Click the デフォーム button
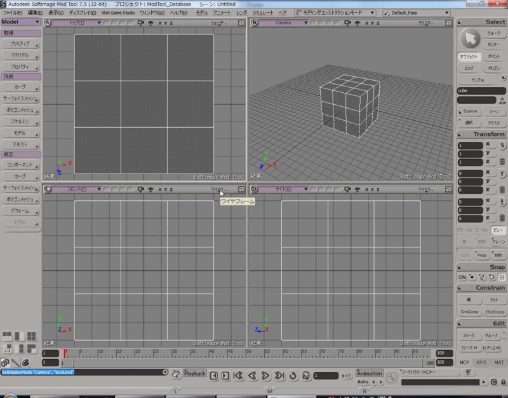 [x=20, y=211]
